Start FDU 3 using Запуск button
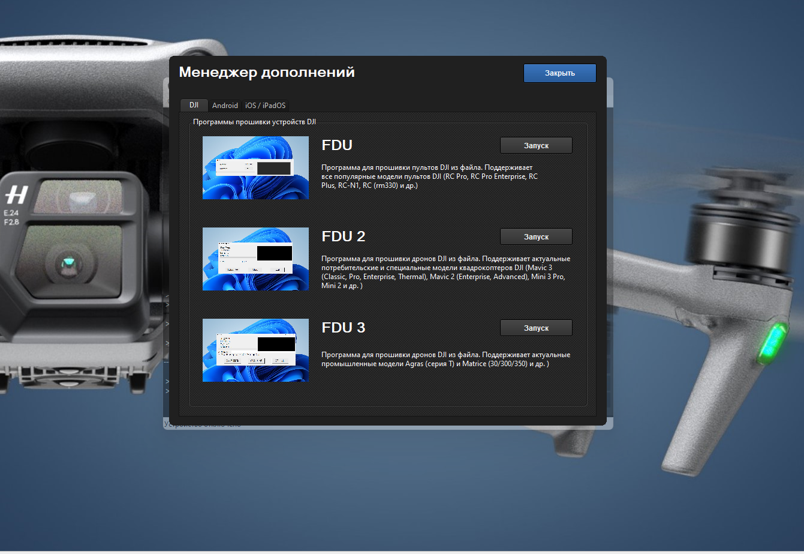This screenshot has height=554, width=804. pyautogui.click(x=536, y=328)
